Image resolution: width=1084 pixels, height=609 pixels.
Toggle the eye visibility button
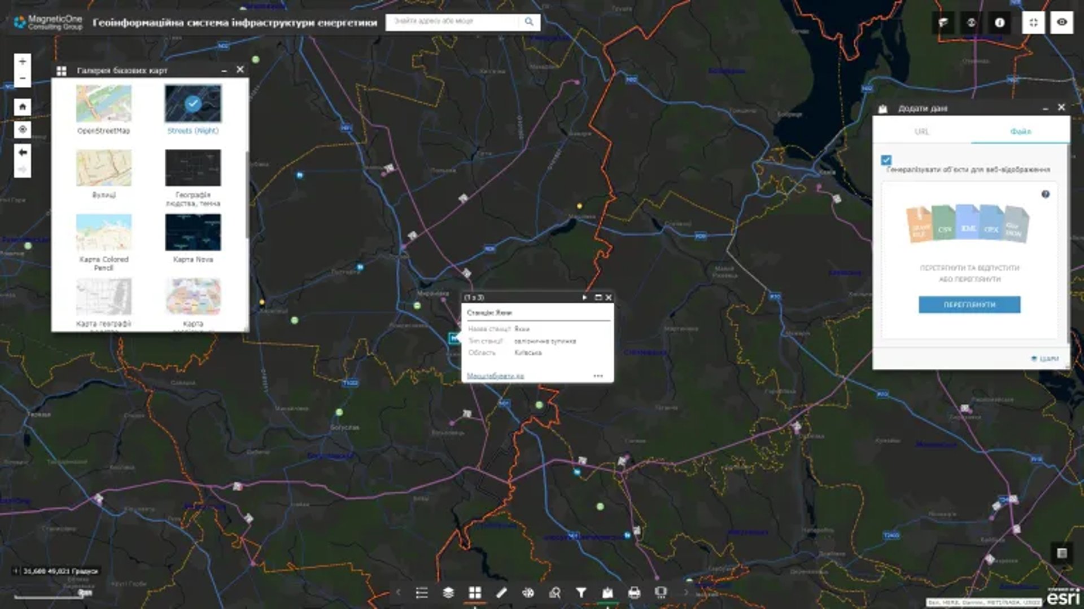(1061, 23)
